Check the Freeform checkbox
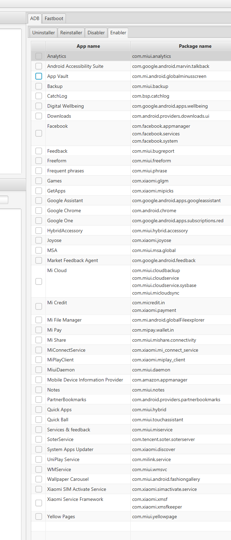231x540 pixels. coord(39,161)
